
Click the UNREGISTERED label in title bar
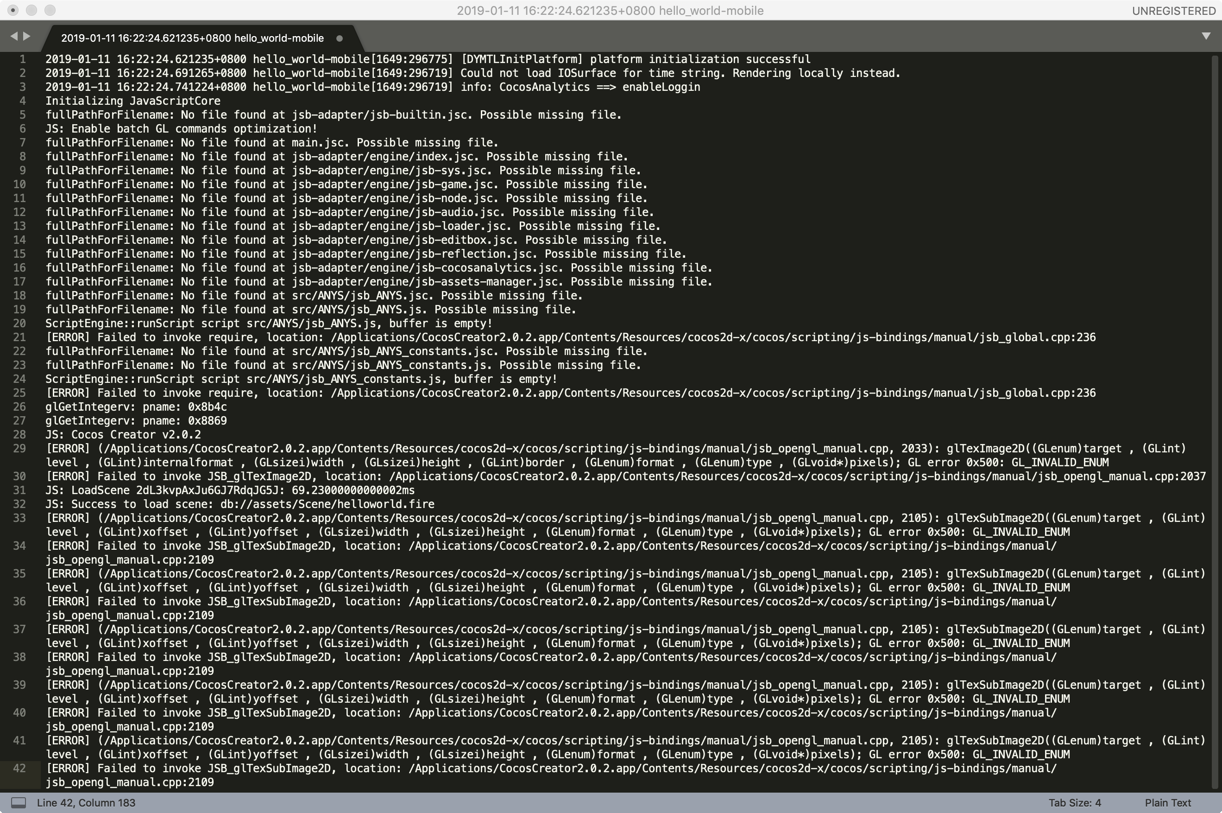pyautogui.click(x=1173, y=11)
